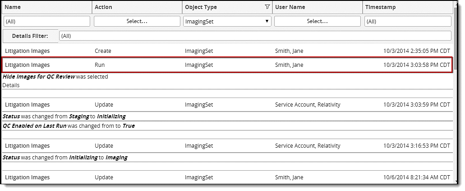
Task: Click the vertical scrollbar on the right
Action: tap(456, 90)
